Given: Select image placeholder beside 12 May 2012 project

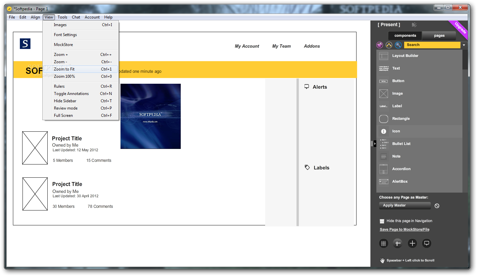Looking at the screenshot, I should (x=35, y=148).
